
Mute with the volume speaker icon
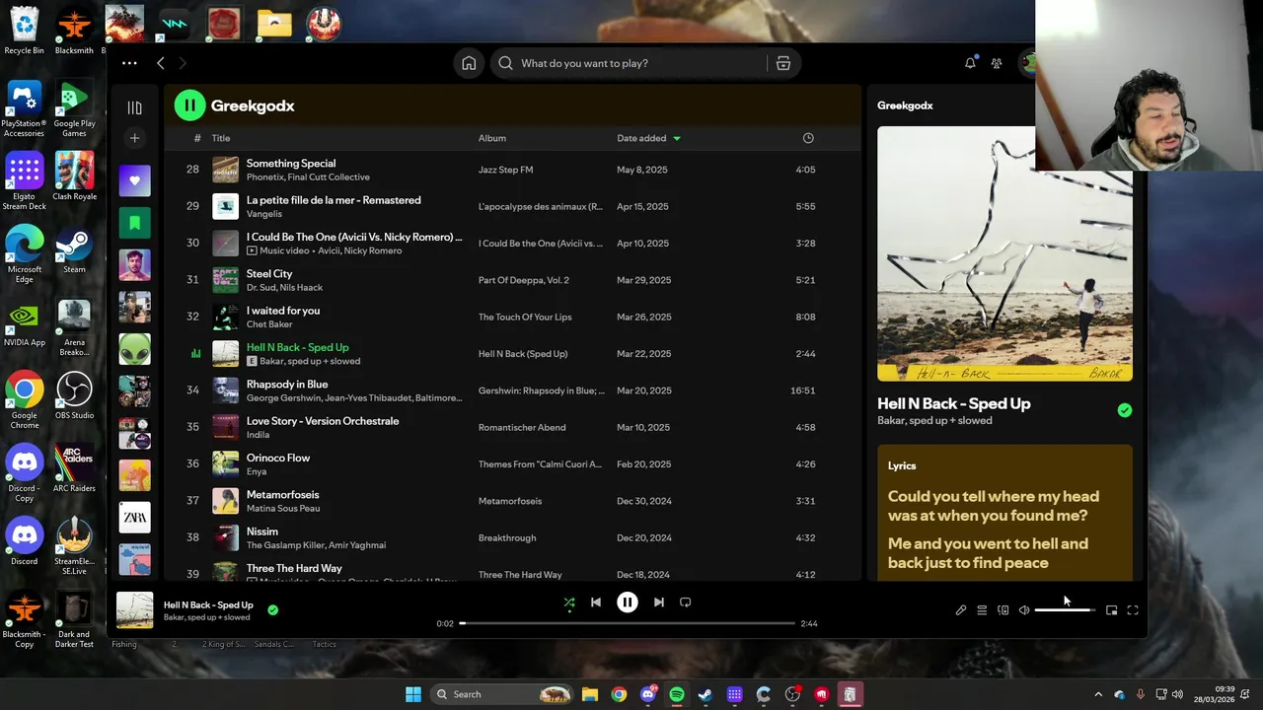point(1024,610)
